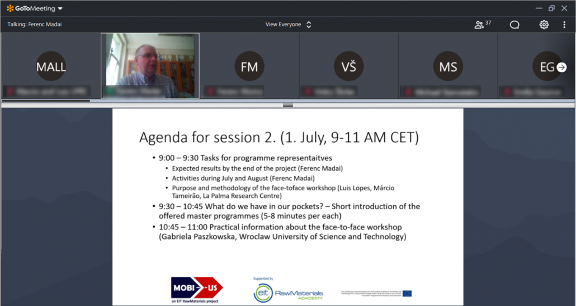Select the VŠ participant tile

(x=348, y=67)
